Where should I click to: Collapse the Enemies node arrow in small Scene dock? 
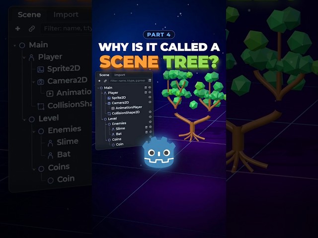click(106, 124)
